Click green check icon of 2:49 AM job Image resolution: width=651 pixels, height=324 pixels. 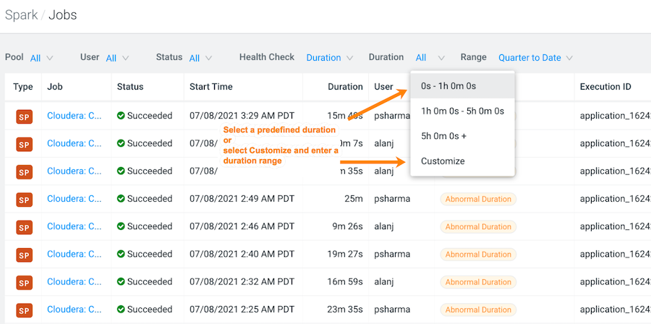point(121,199)
